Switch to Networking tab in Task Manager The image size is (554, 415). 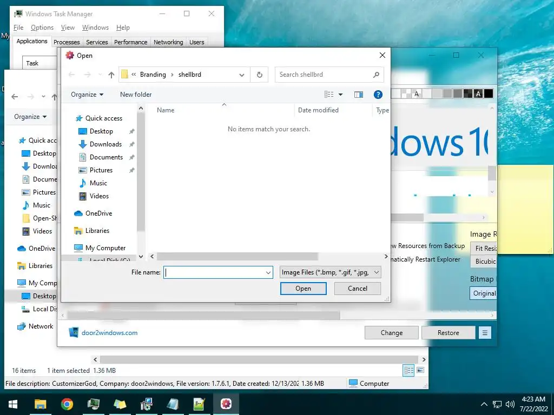[168, 42]
